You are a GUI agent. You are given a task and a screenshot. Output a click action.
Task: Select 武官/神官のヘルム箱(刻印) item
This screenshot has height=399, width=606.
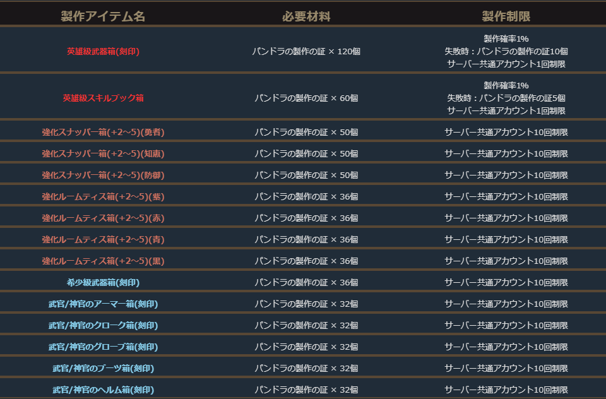coord(103,390)
